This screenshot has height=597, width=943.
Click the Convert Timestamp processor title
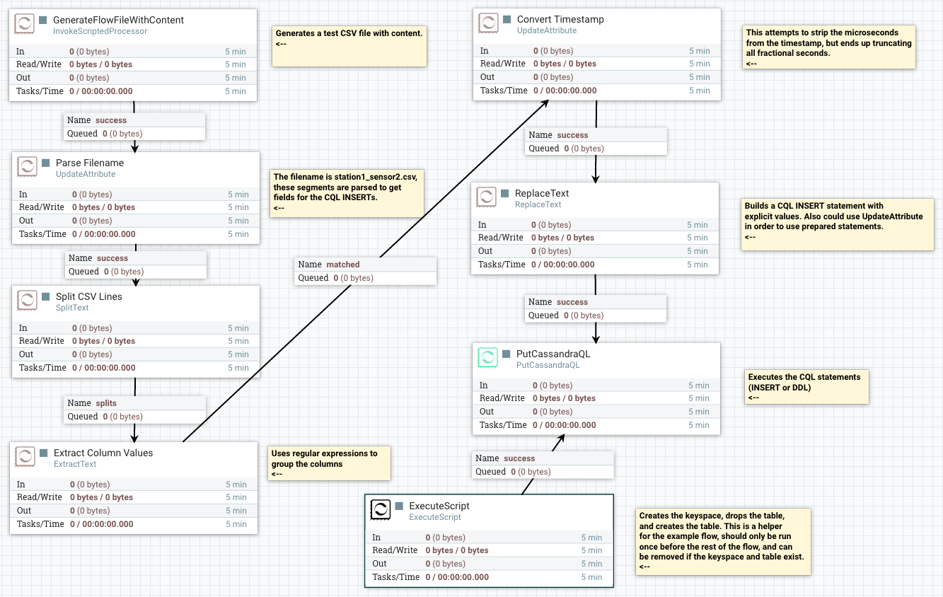560,19
